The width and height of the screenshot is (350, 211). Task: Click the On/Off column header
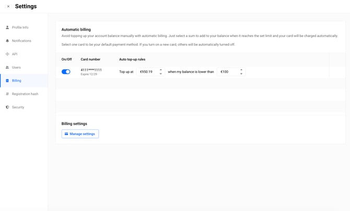click(x=66, y=59)
